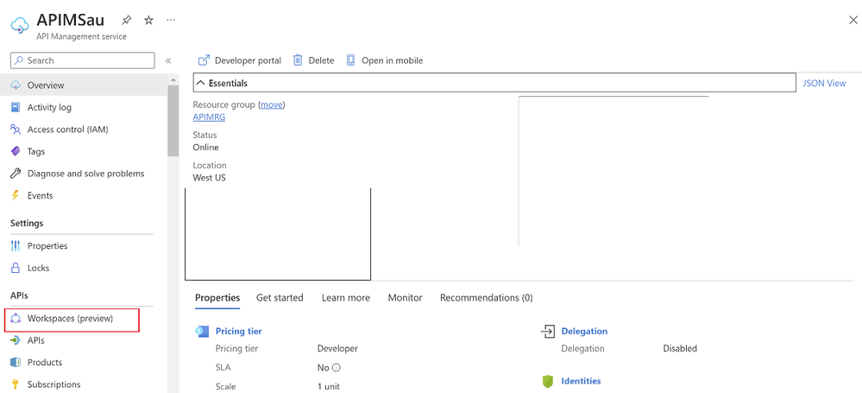Click the Tags icon in the sidebar
The image size is (862, 393).
tap(16, 151)
